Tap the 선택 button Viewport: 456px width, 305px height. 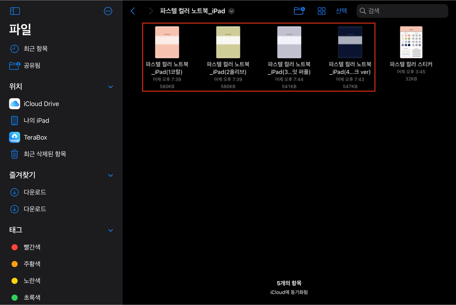click(x=341, y=11)
